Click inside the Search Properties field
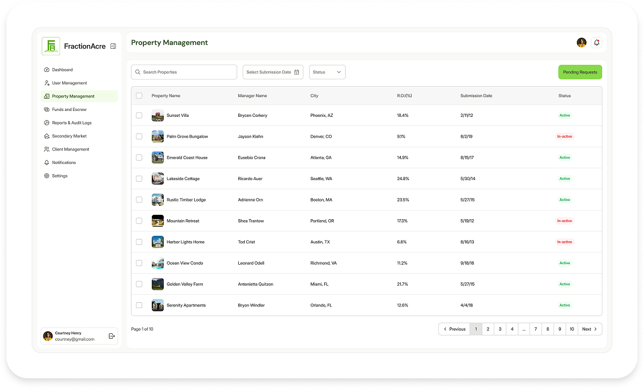 (x=184, y=72)
